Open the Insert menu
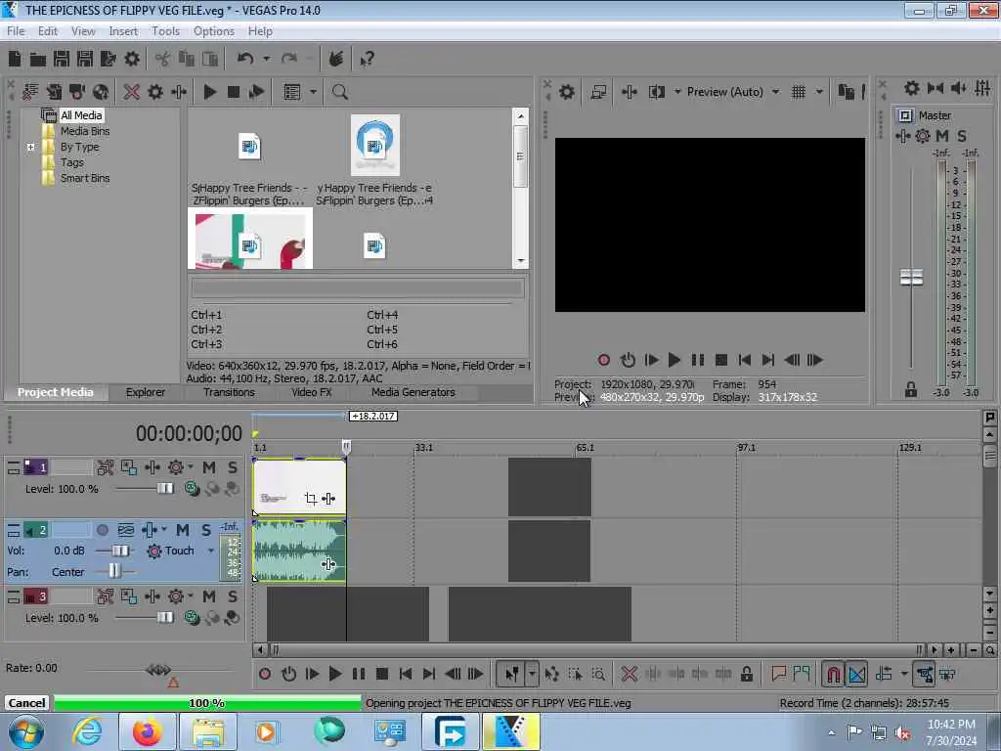This screenshot has width=1001, height=751. pos(123,31)
